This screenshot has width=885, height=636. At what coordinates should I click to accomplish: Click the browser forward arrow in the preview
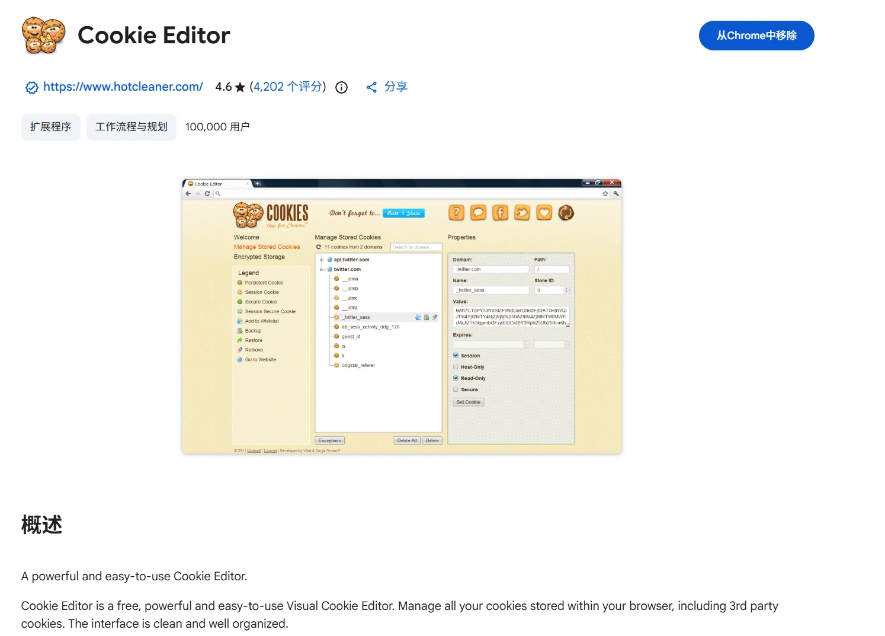(x=198, y=194)
